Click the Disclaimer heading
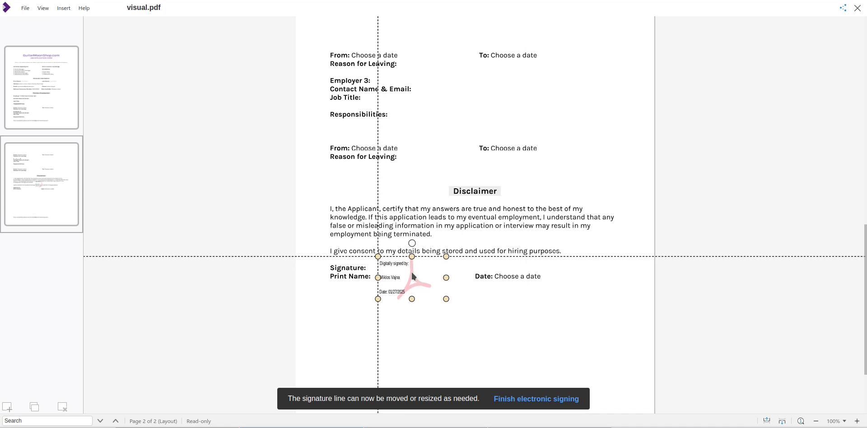Viewport: 867px width, 428px height. 475,191
